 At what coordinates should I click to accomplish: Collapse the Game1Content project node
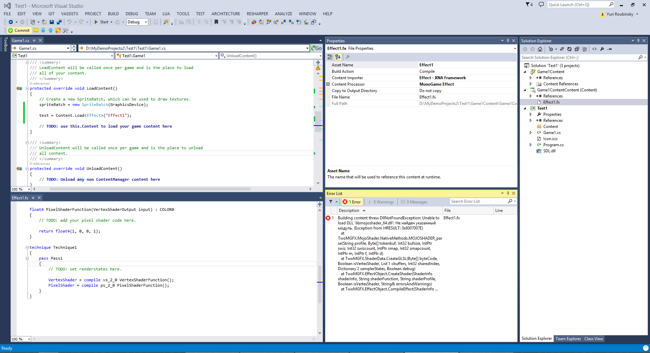pyautogui.click(x=525, y=72)
